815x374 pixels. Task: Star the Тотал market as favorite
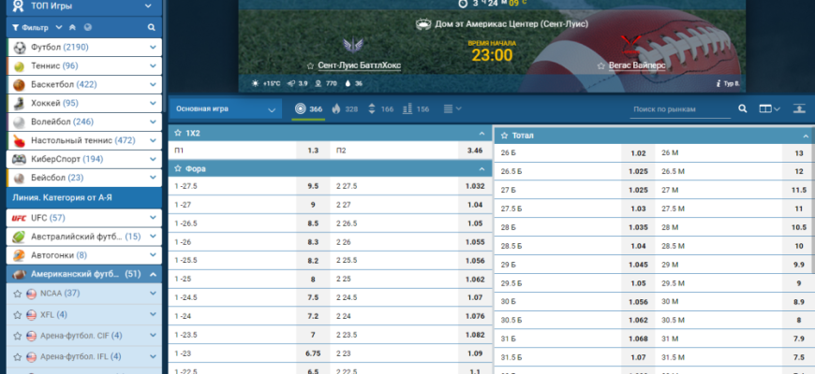point(503,136)
